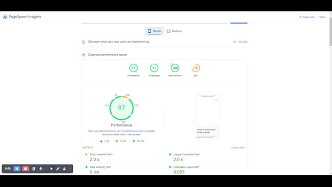332x187 pixels.
Task: Click the green circle 90-100 legend marker
Action: point(134,141)
